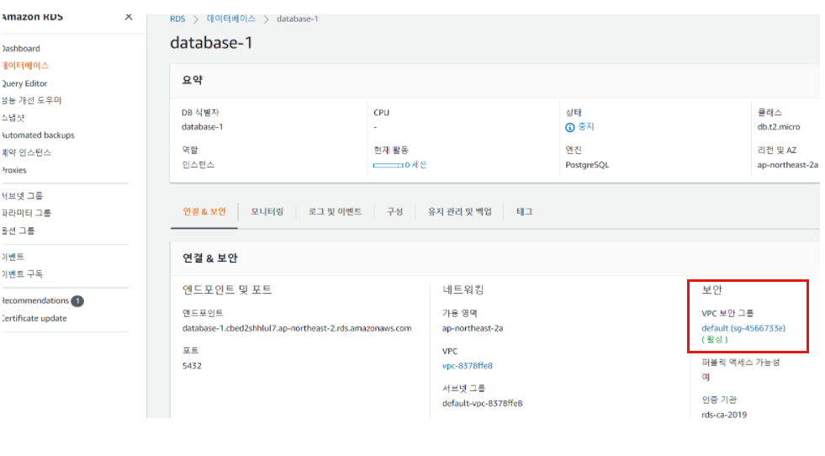The height and width of the screenshot is (456, 825).
Task: Select 데이터베이스 in the sidebar
Action: tap(24, 66)
